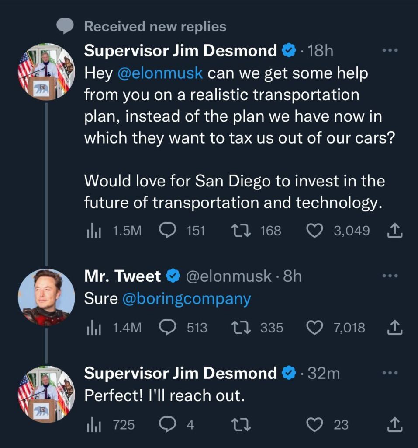The image size is (418, 448).
Task: Open the @boringcompany mention link
Action: point(187,299)
